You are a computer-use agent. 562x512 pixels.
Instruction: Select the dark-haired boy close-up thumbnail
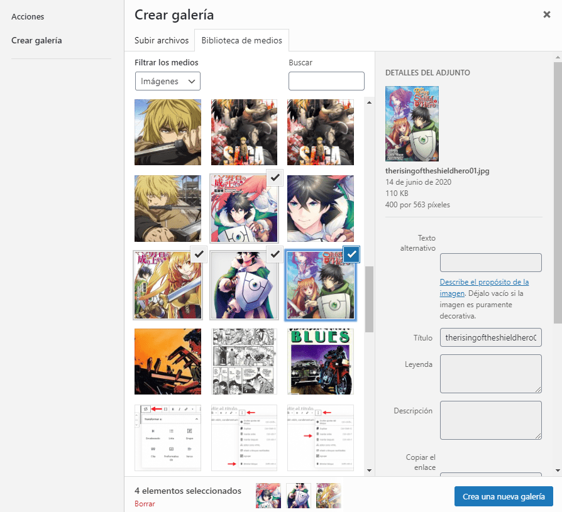(x=321, y=209)
